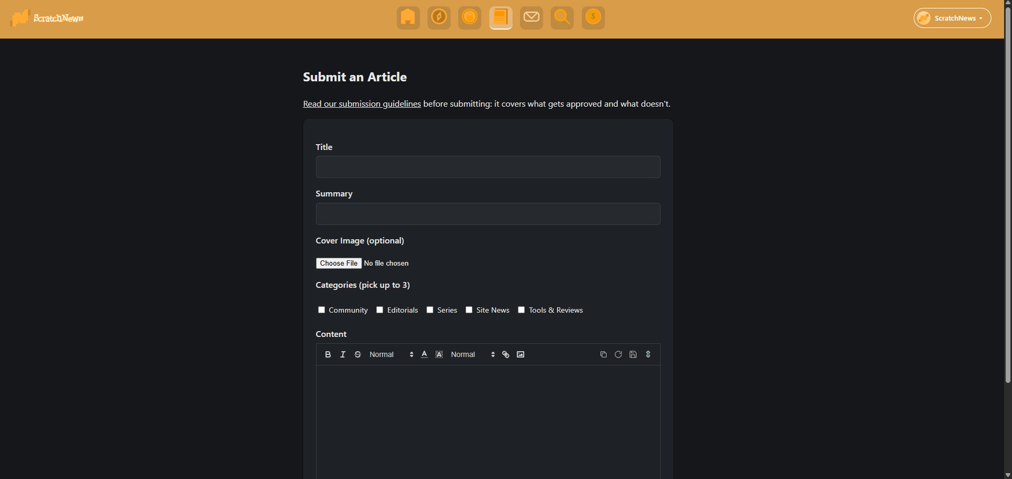The height and width of the screenshot is (479, 1012).
Task: Toggle strikethrough formatting in editor
Action: point(358,354)
